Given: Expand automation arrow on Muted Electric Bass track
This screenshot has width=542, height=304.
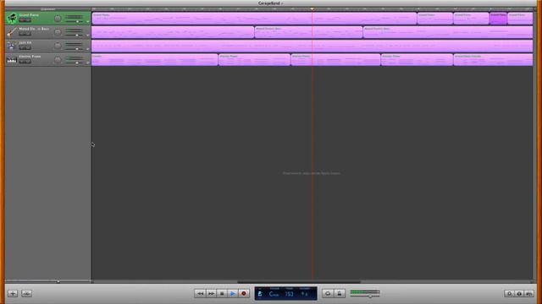Looking at the screenshot, I should [88, 35].
